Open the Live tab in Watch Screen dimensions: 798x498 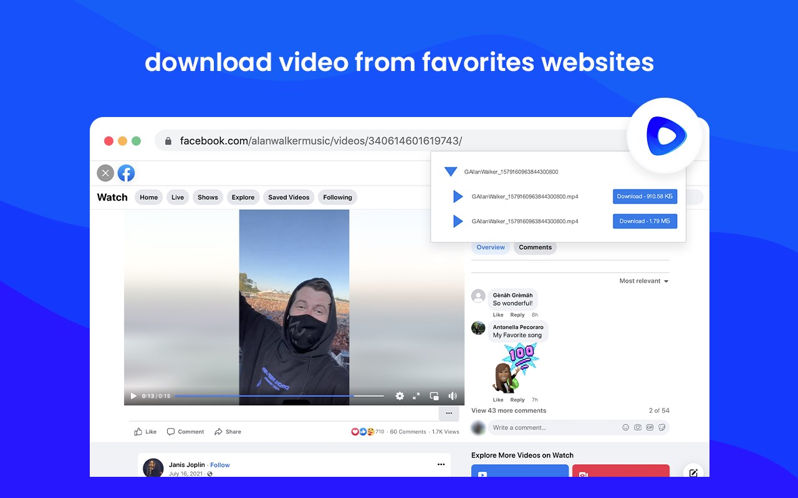click(178, 197)
